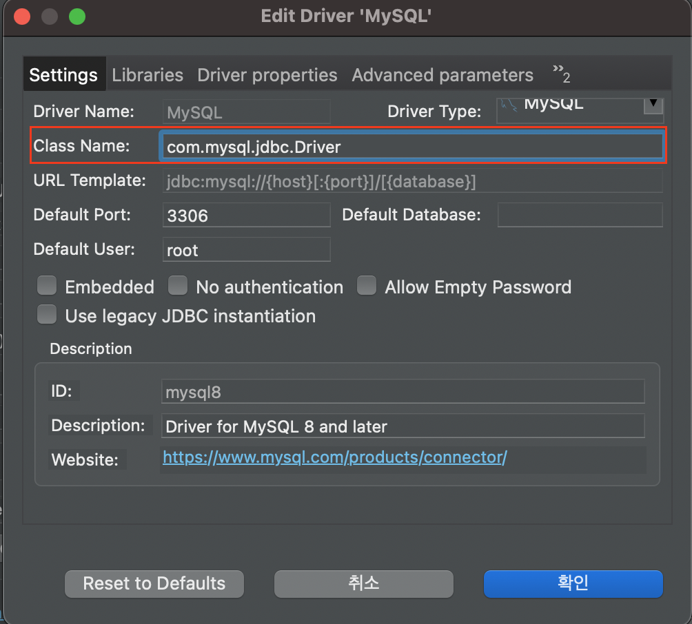Show the hidden tabs overflow chevron

tap(561, 74)
